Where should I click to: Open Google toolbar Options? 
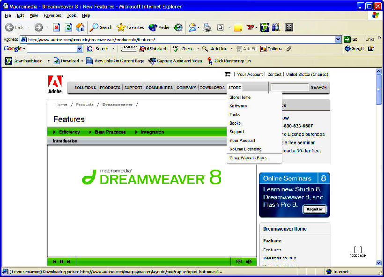point(271,49)
